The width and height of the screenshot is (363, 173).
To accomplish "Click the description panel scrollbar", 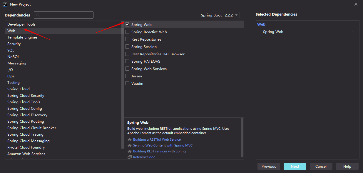I will click(242, 137).
